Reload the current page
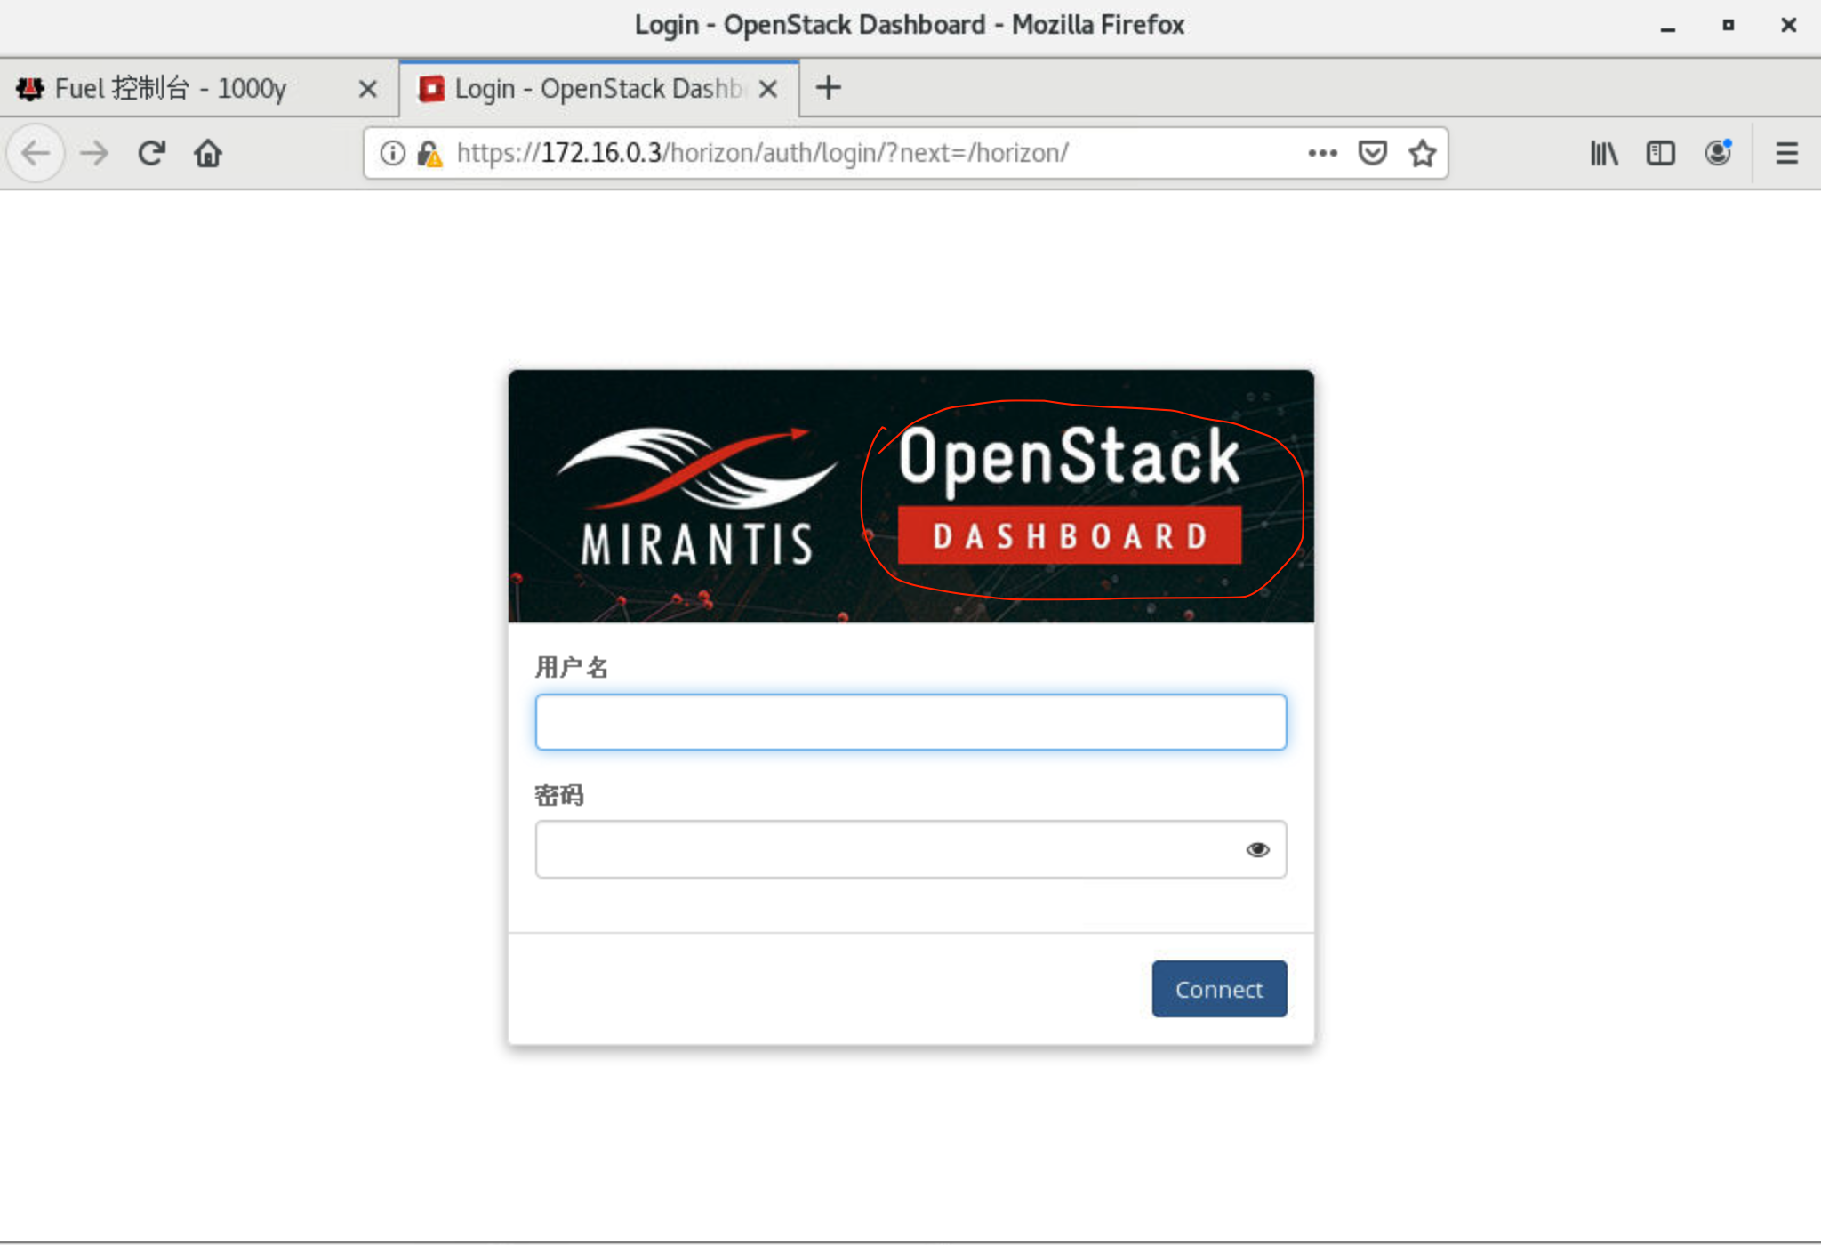1821x1245 pixels. click(x=151, y=153)
